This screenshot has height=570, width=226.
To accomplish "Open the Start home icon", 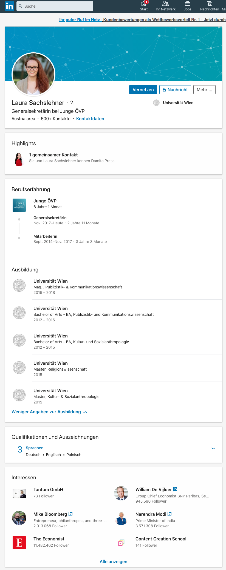I will point(144,4).
